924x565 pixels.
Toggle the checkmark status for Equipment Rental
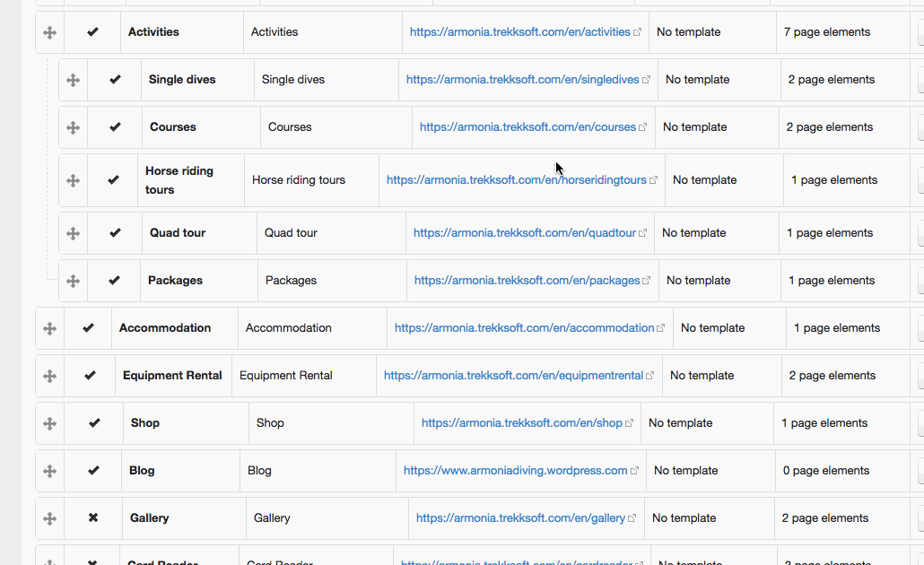(x=90, y=376)
